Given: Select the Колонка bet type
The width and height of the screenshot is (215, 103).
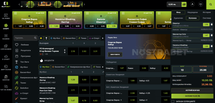Looking at the screenshot, I should [192, 18].
